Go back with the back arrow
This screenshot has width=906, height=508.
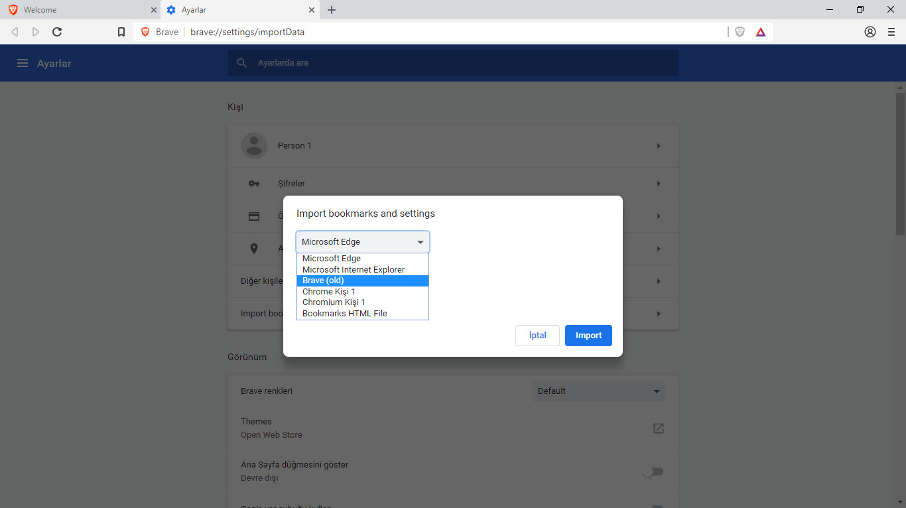pyautogui.click(x=15, y=32)
